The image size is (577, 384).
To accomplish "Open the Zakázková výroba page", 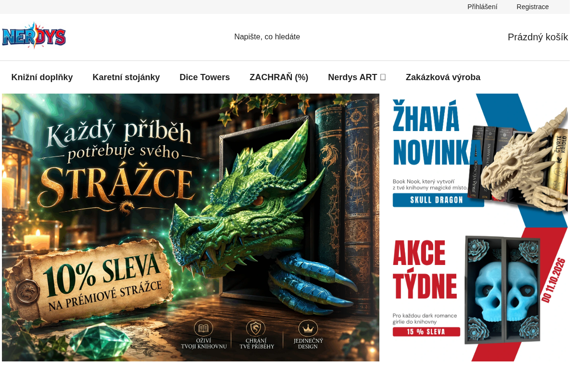I will [x=443, y=77].
